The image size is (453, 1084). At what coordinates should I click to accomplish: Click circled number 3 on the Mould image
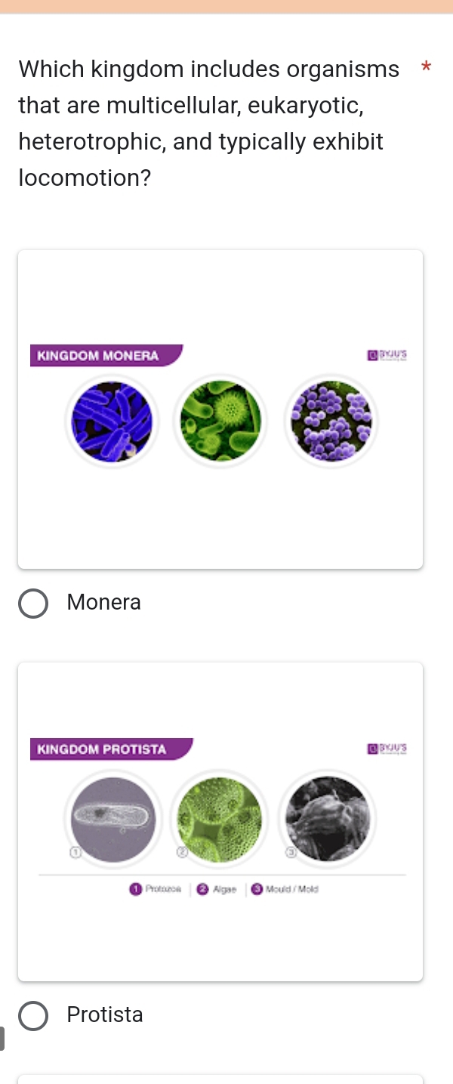click(291, 852)
